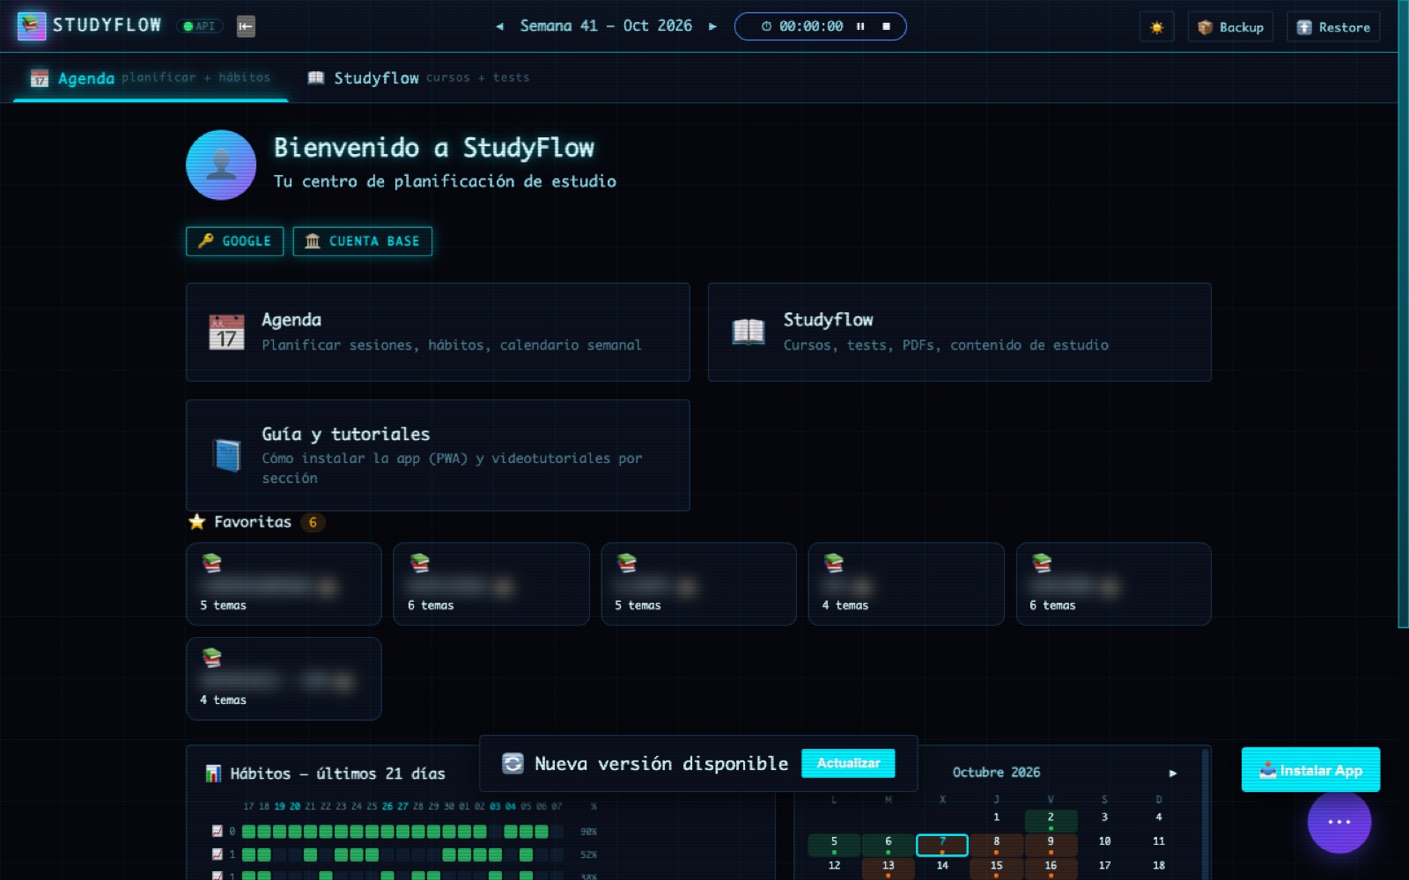Click the Instalar App button

(x=1310, y=770)
